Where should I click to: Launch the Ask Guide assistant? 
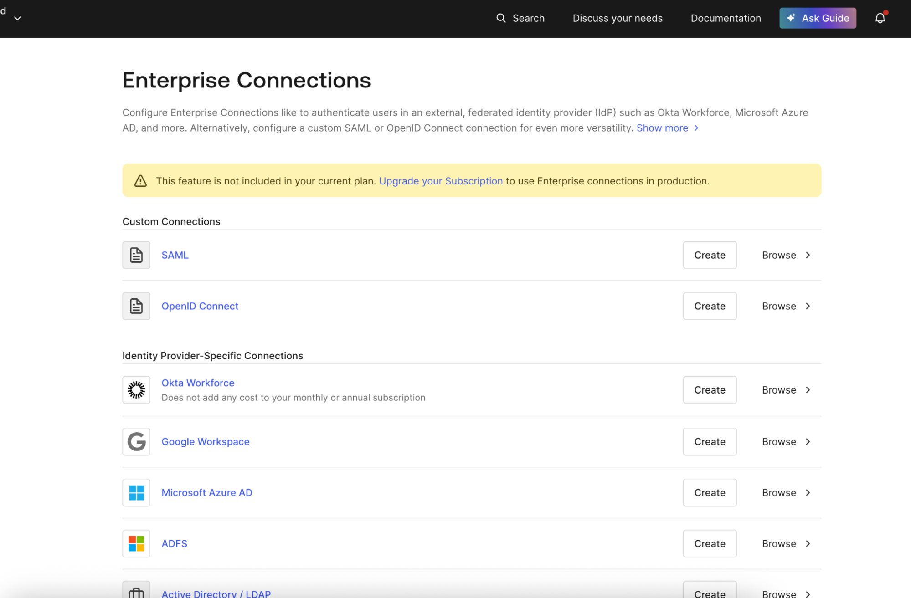click(817, 18)
